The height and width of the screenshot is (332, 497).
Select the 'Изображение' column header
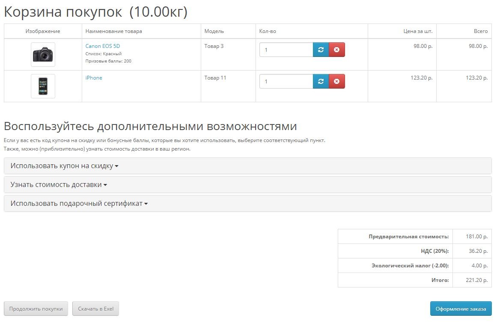click(x=43, y=31)
